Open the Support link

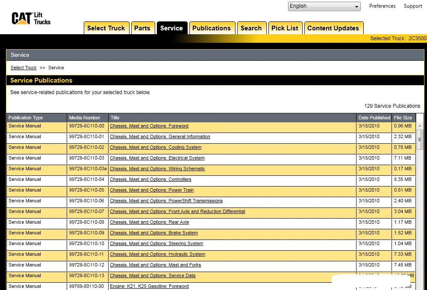click(412, 6)
